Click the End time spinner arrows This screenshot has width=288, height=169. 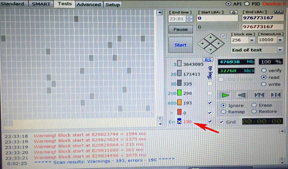click(189, 19)
